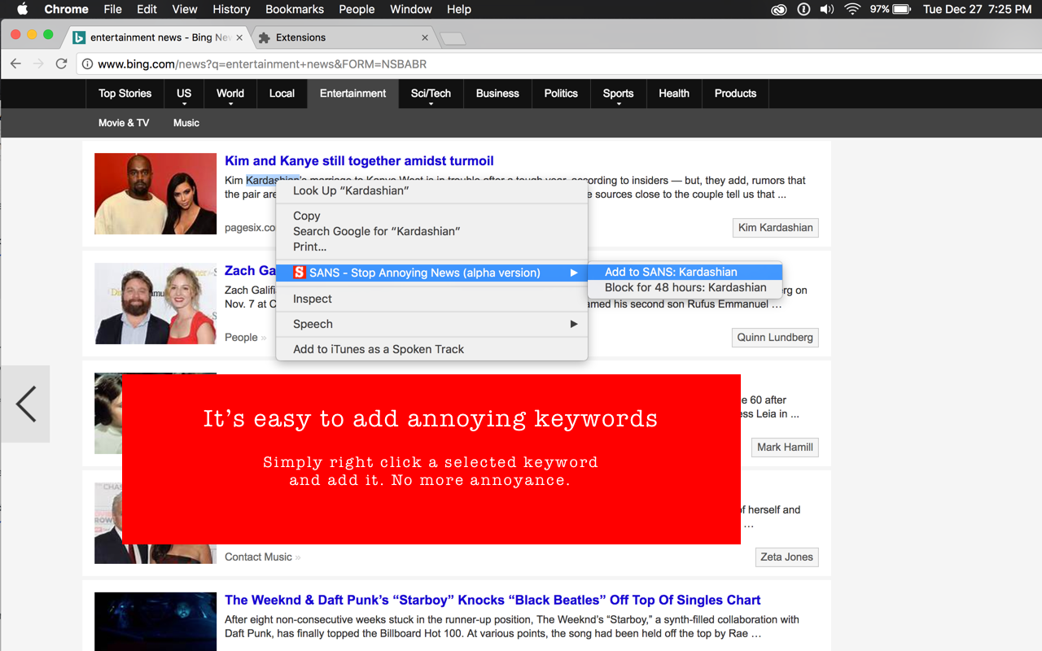Open the Business news category
Screen dimensions: 1042x651
pyautogui.click(x=497, y=94)
